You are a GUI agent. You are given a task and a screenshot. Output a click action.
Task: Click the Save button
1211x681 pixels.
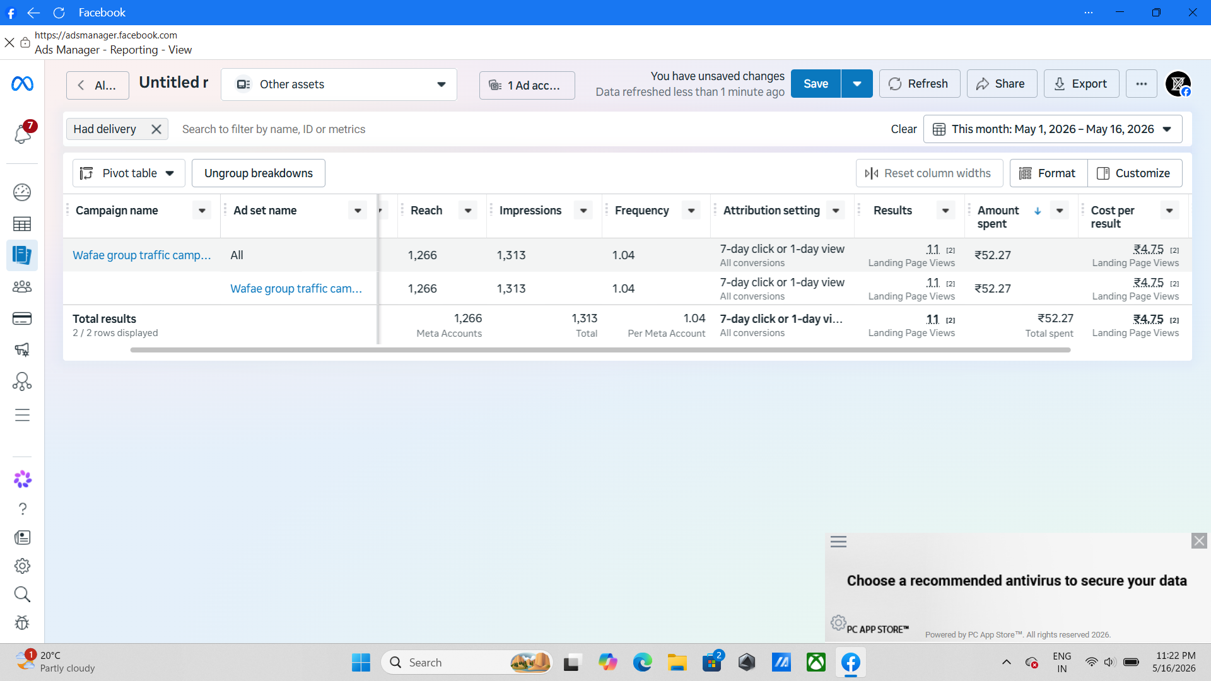click(x=816, y=84)
